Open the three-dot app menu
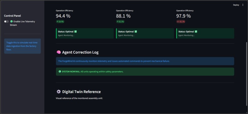 pos(243,5)
